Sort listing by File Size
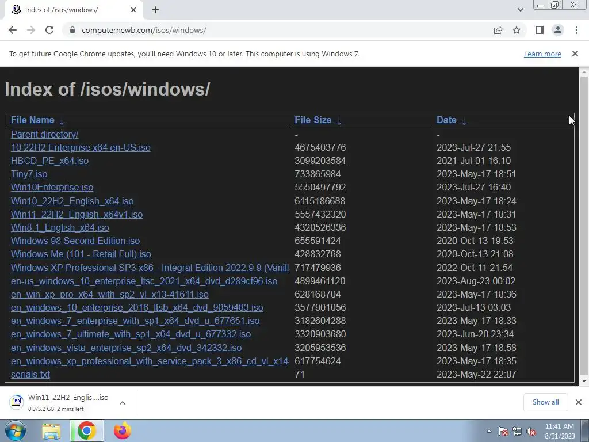589x442 pixels. (313, 120)
